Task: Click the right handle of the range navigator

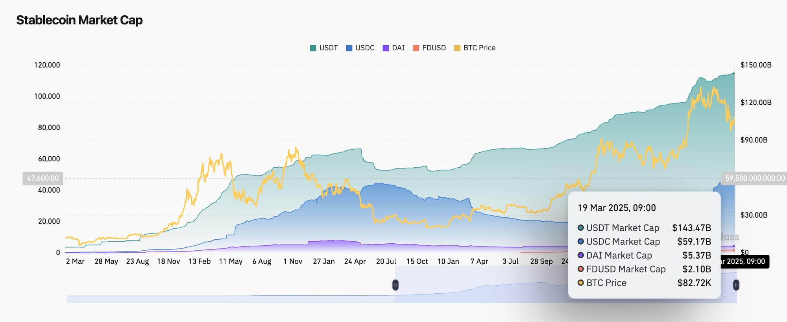Action: [x=736, y=285]
